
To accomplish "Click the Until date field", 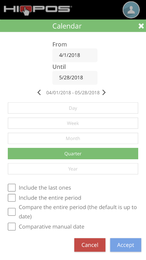I will 75,78.
